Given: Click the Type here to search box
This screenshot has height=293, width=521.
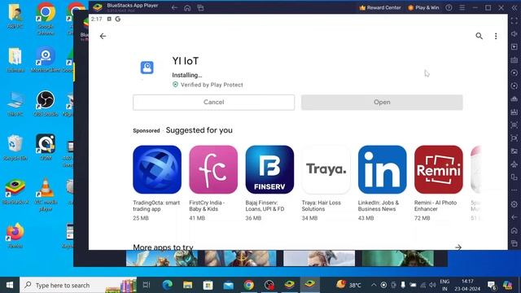Looking at the screenshot, I should coord(78,285).
